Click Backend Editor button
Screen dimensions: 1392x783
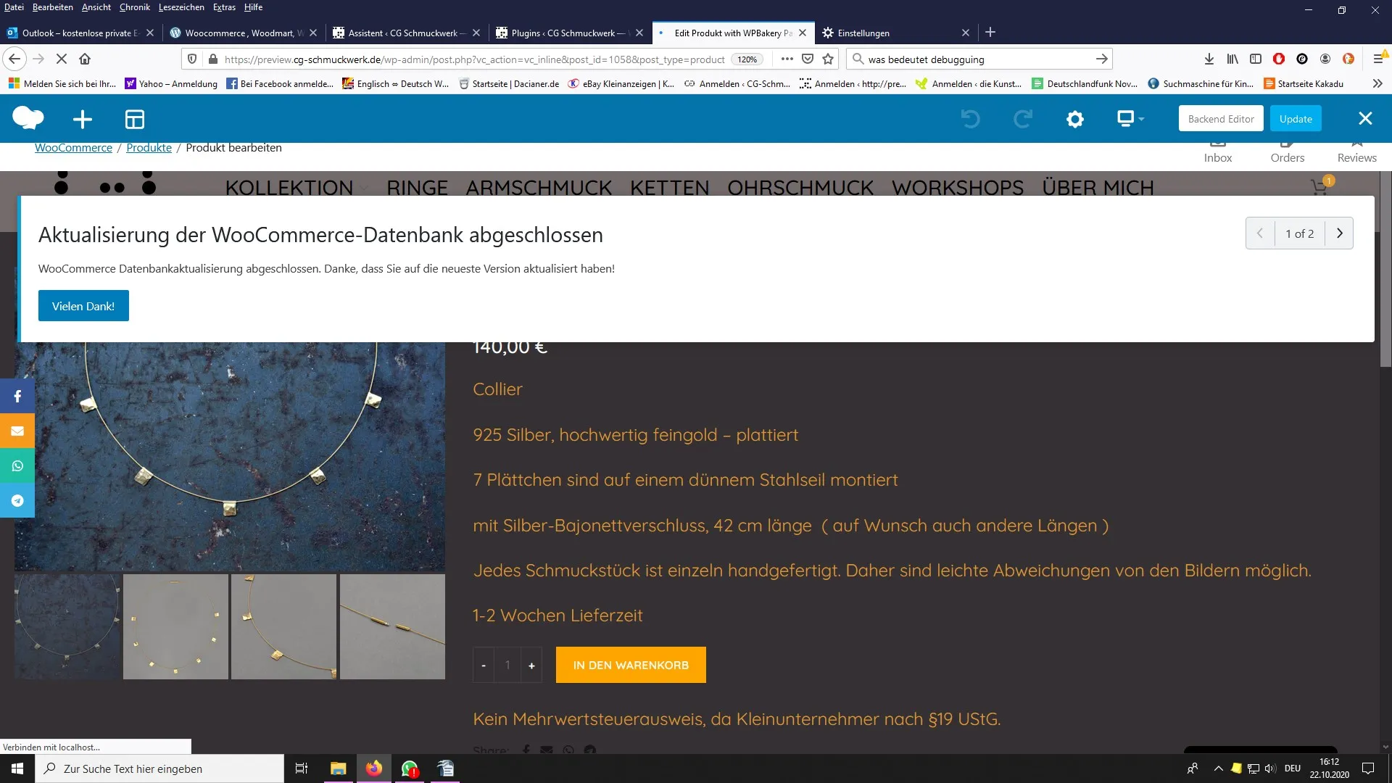point(1221,119)
